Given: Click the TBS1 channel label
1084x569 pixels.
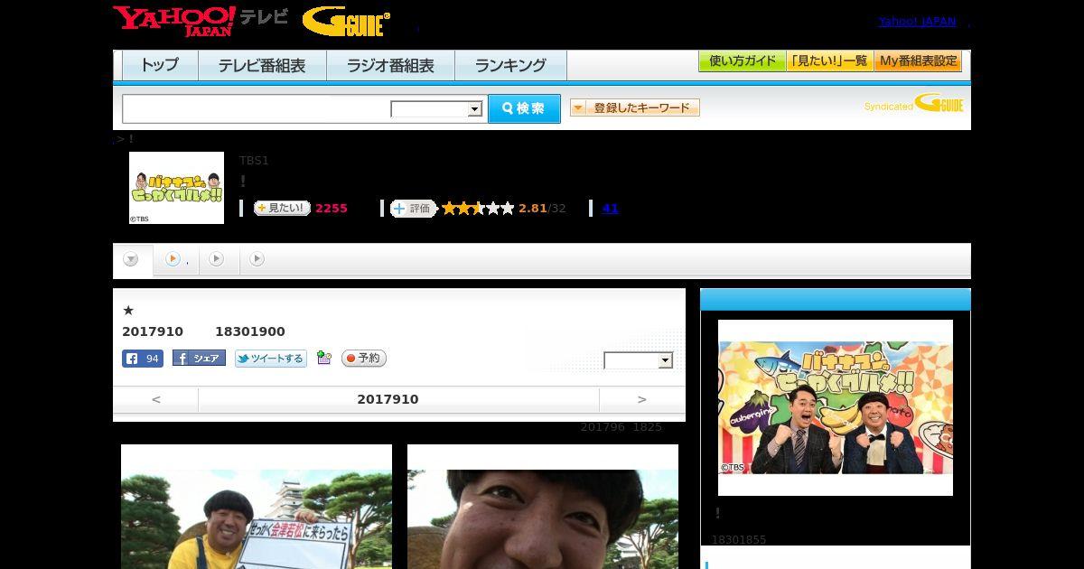Looking at the screenshot, I should [x=254, y=161].
